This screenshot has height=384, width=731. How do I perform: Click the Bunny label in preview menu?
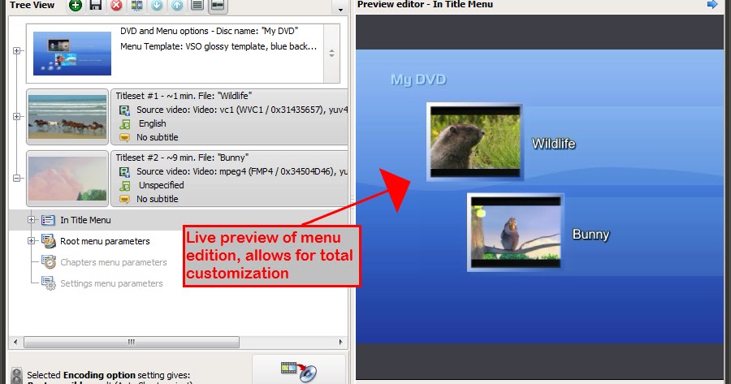[590, 234]
